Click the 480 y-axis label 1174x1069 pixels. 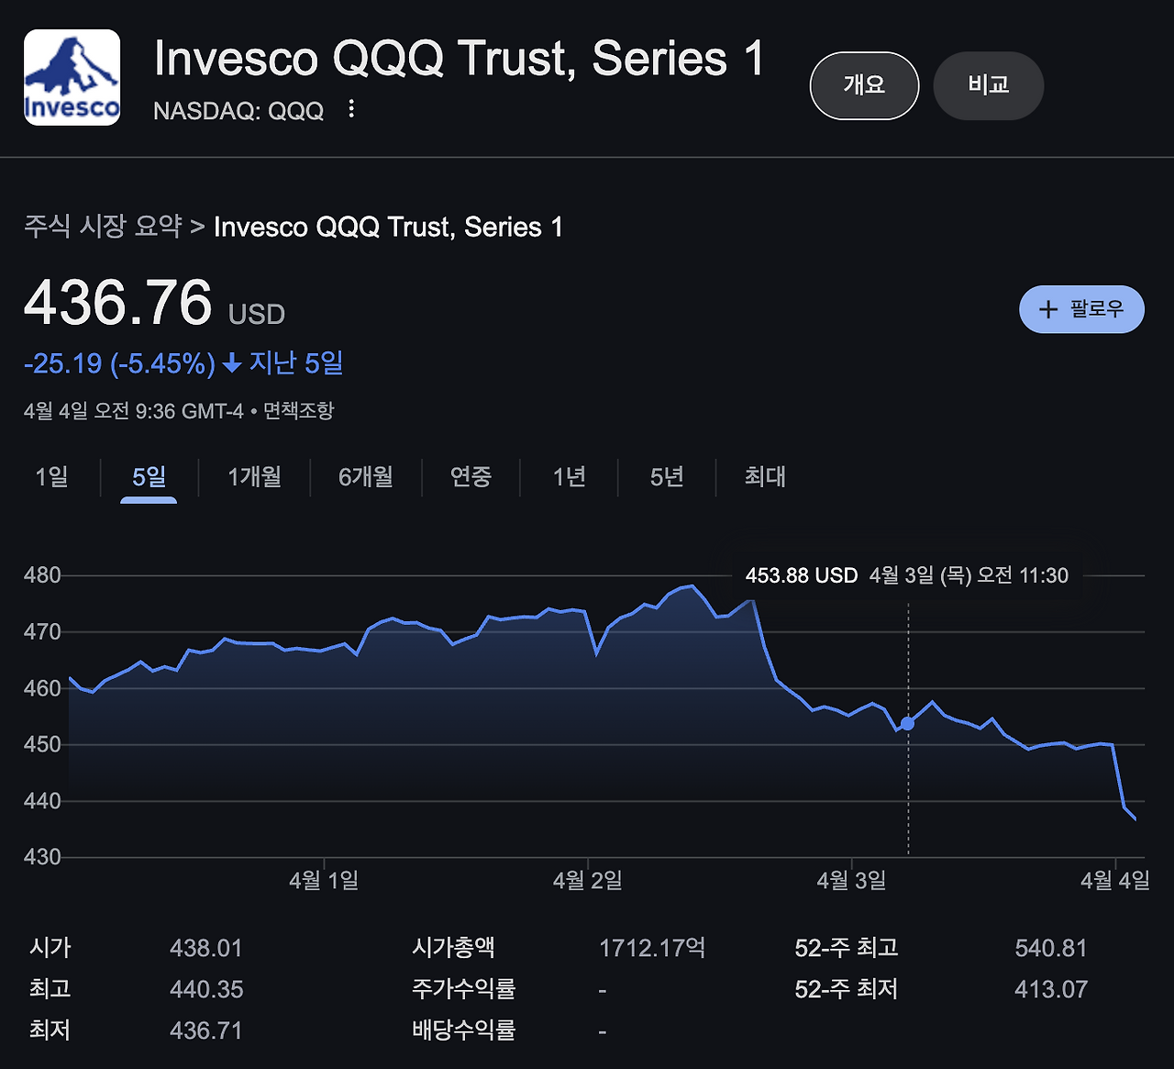pos(42,575)
